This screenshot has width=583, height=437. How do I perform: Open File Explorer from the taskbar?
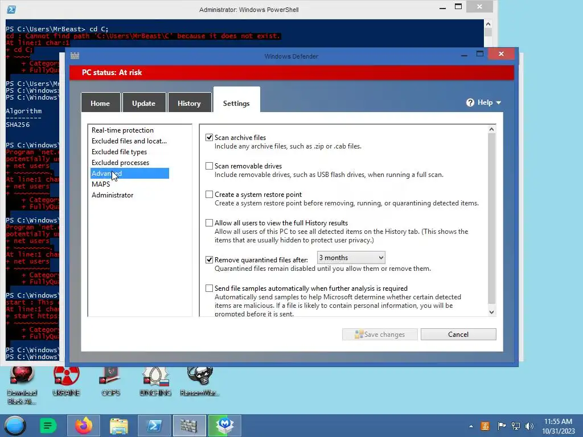pyautogui.click(x=119, y=426)
